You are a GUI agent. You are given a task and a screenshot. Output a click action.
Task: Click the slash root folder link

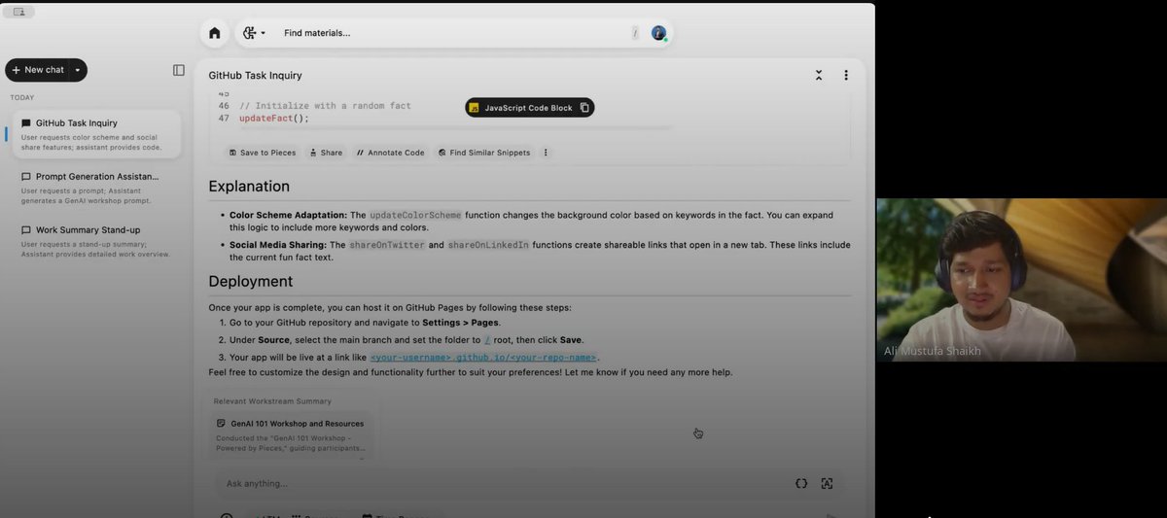(x=488, y=340)
